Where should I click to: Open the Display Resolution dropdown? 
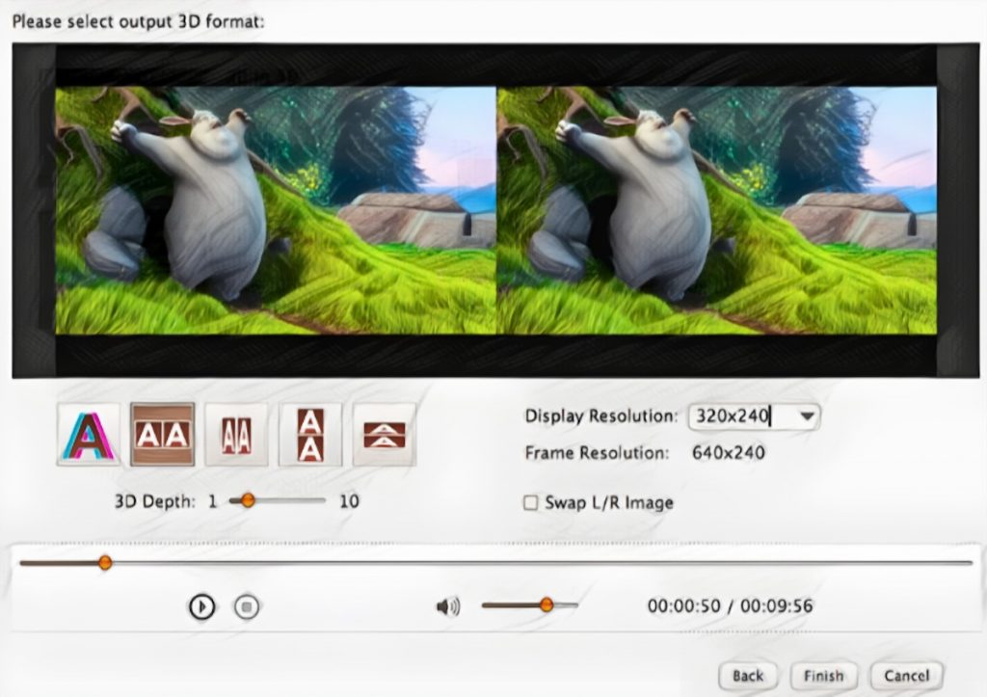tap(810, 416)
